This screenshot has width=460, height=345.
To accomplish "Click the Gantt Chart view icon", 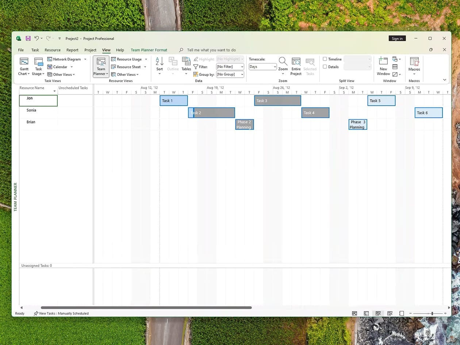I will point(24,62).
